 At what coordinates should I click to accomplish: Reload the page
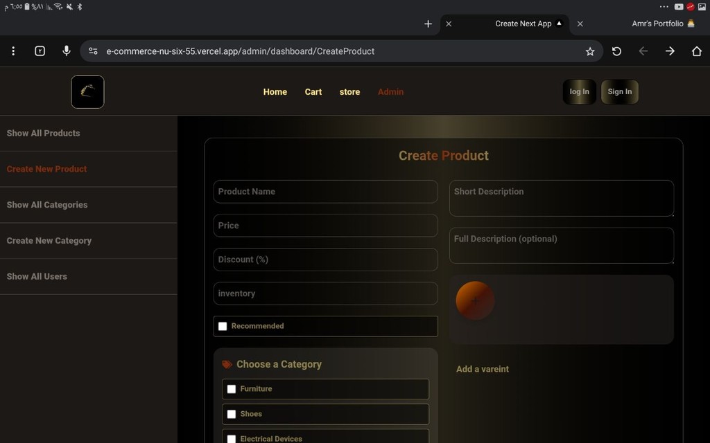click(x=616, y=51)
